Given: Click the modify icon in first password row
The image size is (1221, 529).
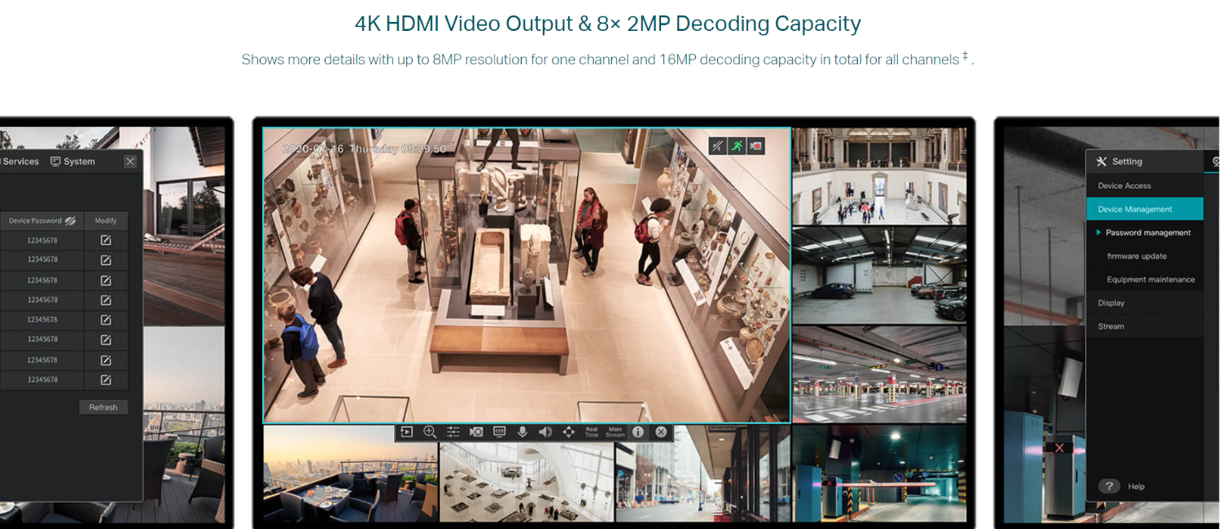Looking at the screenshot, I should click(106, 240).
